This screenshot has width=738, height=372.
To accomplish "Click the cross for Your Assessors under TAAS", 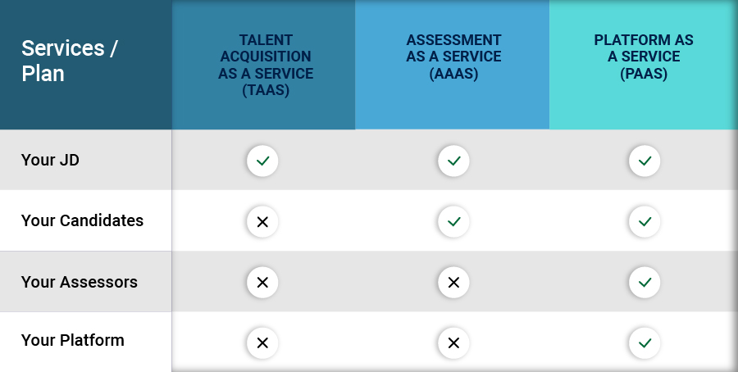I will (x=262, y=282).
